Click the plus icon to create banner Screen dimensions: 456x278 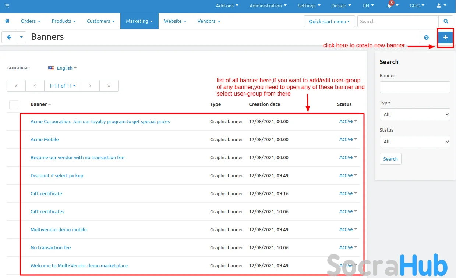pyautogui.click(x=445, y=38)
